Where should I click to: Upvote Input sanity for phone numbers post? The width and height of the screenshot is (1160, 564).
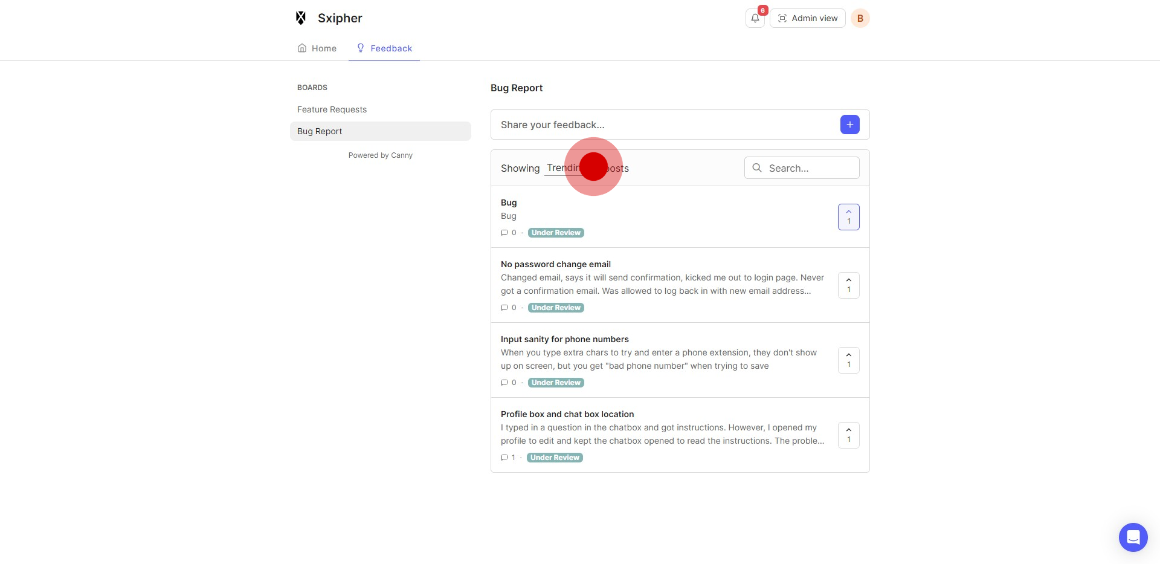point(848,360)
